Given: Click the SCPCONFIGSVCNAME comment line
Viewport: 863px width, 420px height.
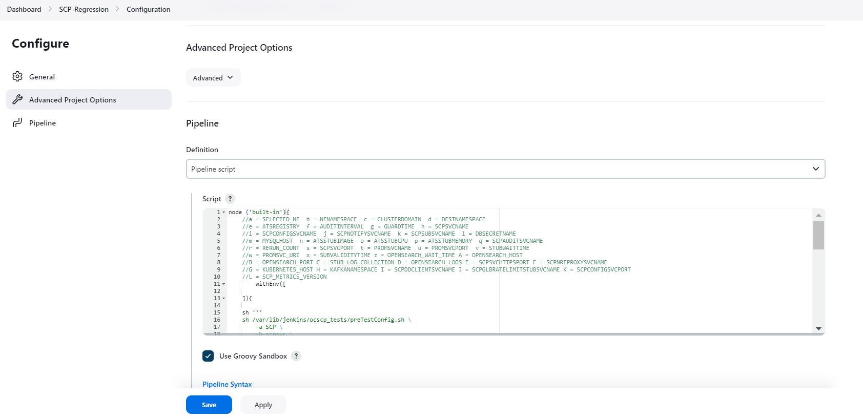Looking at the screenshot, I should (379, 234).
